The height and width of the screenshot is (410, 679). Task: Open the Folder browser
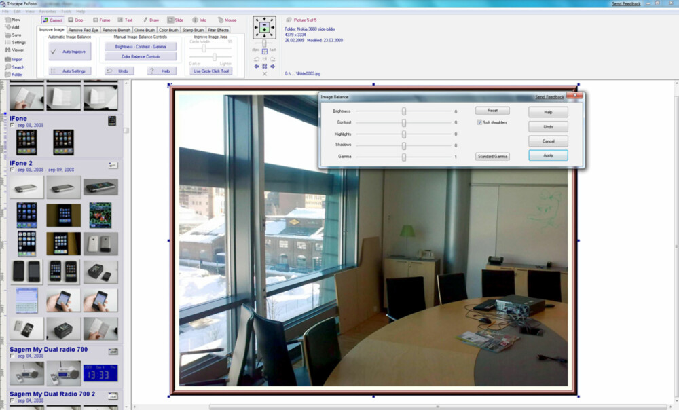click(14, 75)
